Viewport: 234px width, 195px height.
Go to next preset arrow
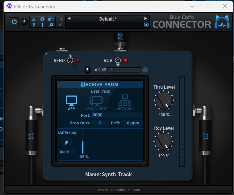(146, 18)
